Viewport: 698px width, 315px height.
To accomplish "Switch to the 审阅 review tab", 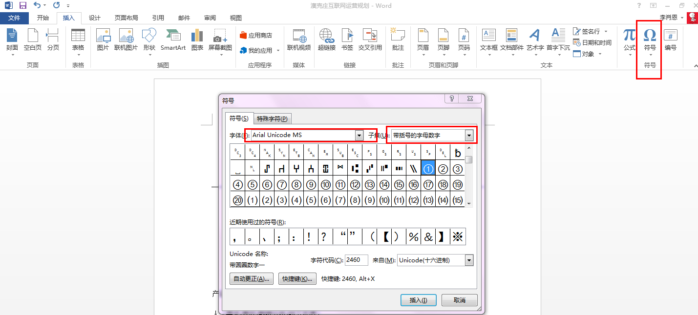I will [x=210, y=18].
